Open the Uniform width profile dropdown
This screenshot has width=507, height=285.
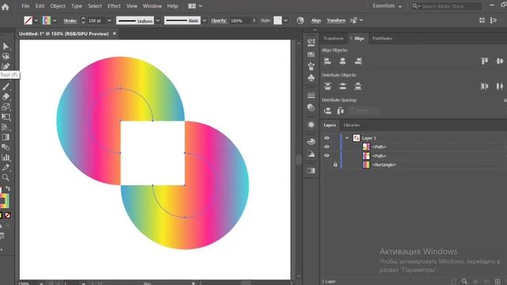click(158, 21)
